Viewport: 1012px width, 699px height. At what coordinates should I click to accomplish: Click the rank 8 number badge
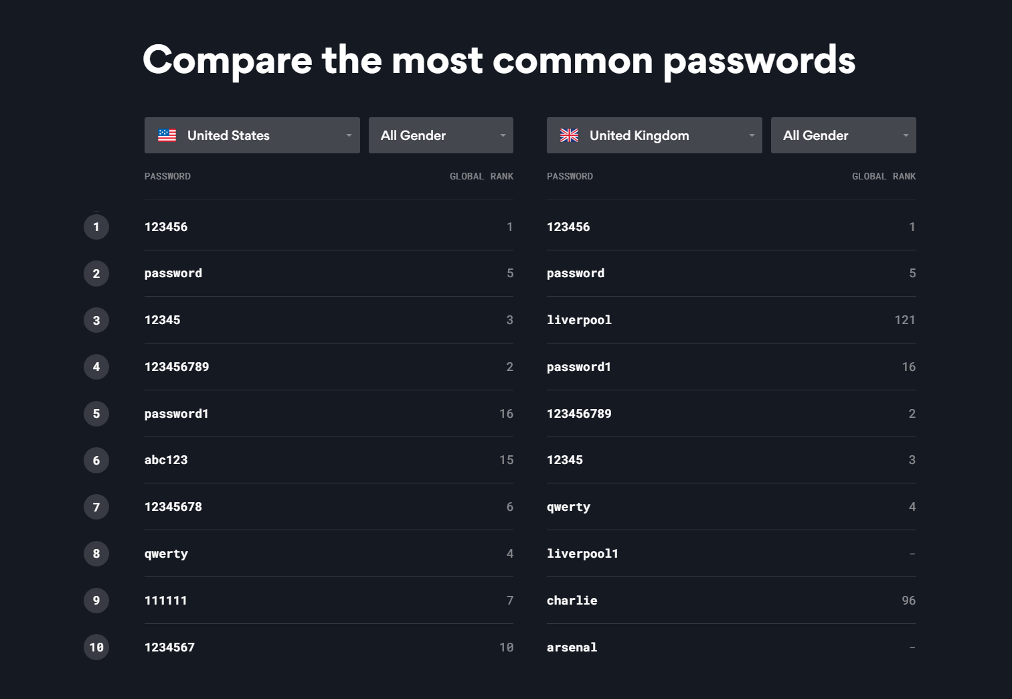(96, 554)
